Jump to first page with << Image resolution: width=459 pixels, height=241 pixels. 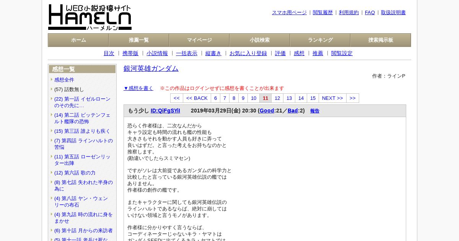click(177, 98)
